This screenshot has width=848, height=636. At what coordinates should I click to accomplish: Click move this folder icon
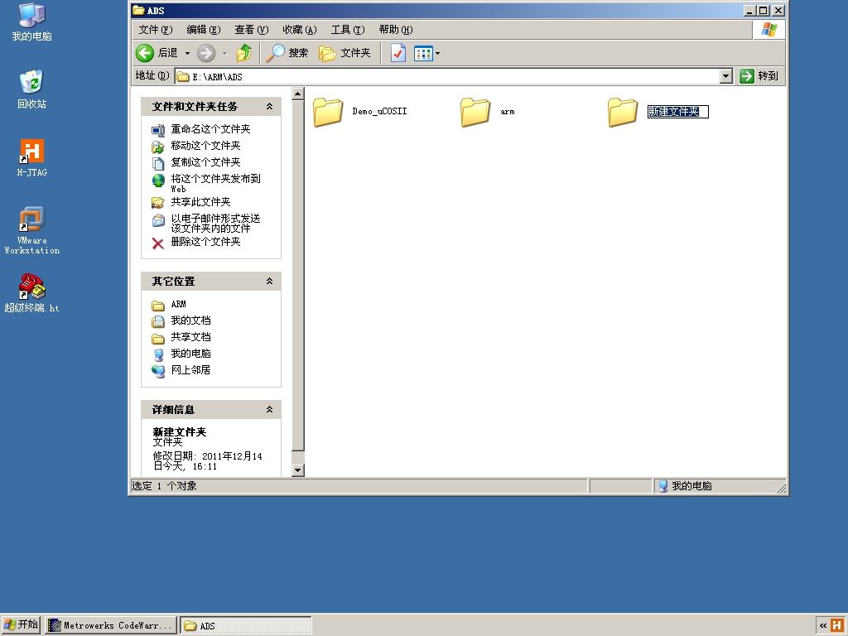pyautogui.click(x=158, y=146)
